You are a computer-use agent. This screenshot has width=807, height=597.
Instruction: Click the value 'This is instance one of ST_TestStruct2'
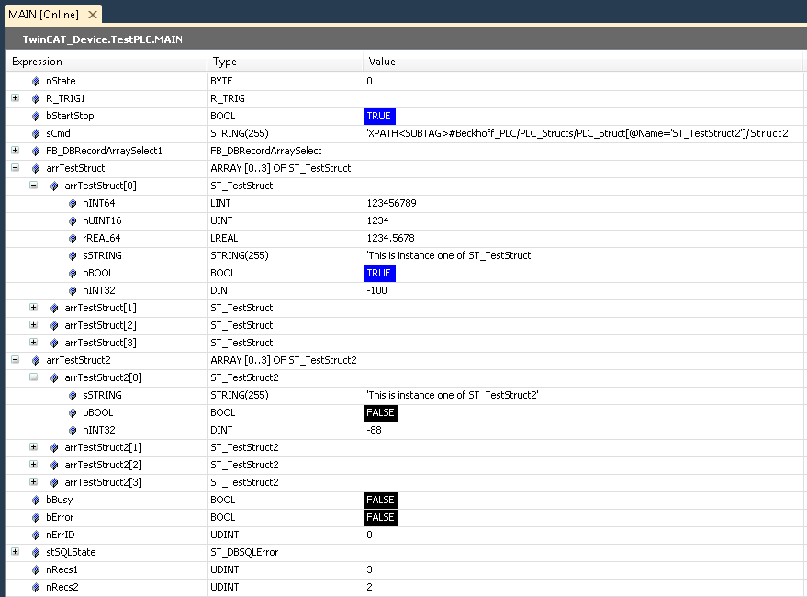point(453,396)
